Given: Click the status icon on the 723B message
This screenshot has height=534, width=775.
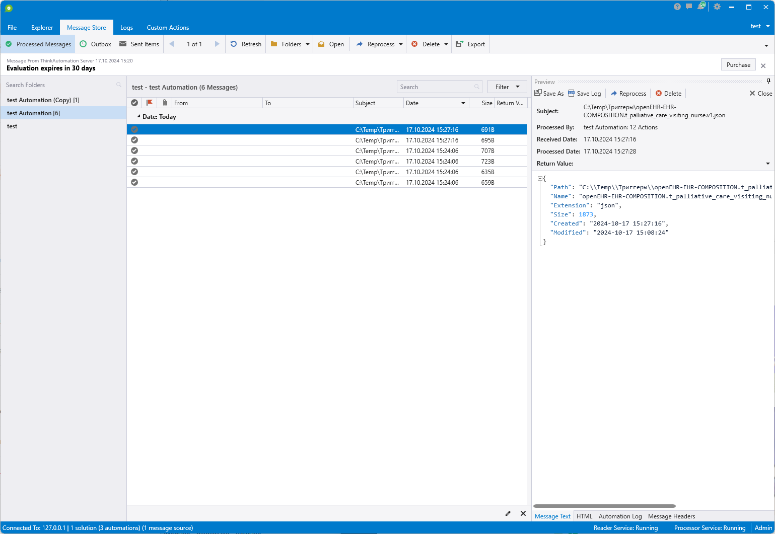Looking at the screenshot, I should [x=134, y=161].
